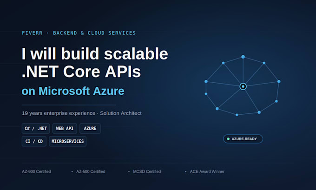Click the AZURE skill tag
Screen dimensions: 316x190
tap(90, 128)
